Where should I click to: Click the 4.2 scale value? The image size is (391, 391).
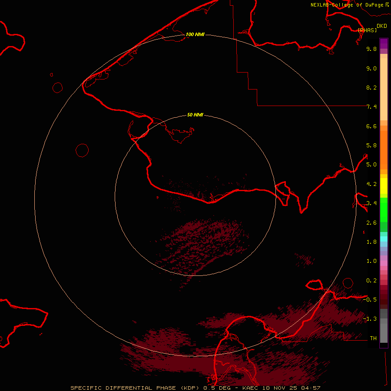[371, 184]
